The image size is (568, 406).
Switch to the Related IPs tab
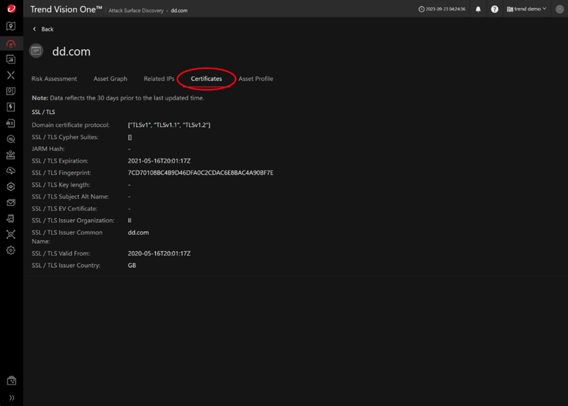point(159,79)
